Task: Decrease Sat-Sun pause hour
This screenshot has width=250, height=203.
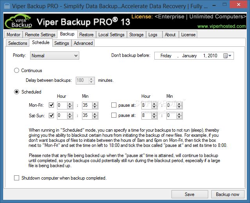Action: [x=154, y=117]
